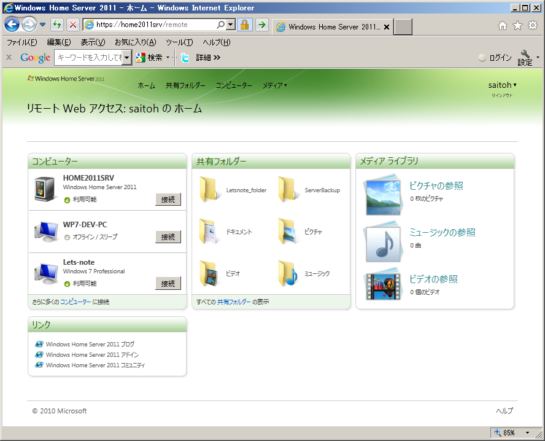Expand the メディア navigation dropdown
This screenshot has height=441, width=545.
pyautogui.click(x=274, y=85)
